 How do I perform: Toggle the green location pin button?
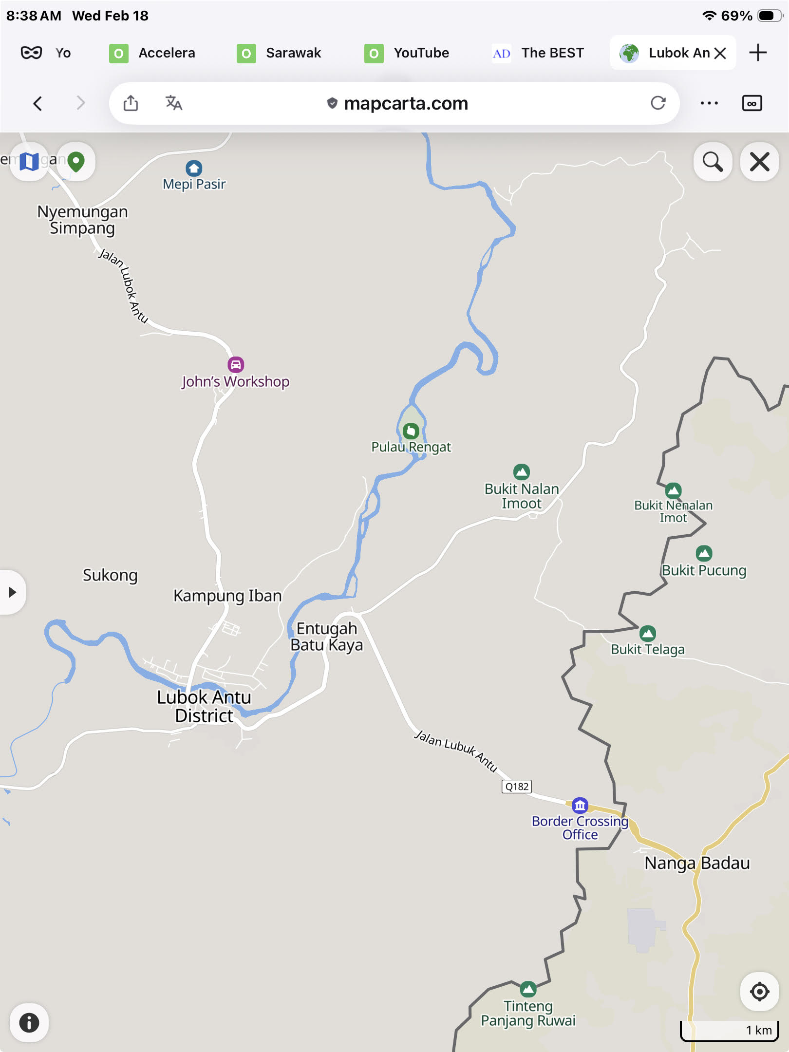pyautogui.click(x=76, y=162)
